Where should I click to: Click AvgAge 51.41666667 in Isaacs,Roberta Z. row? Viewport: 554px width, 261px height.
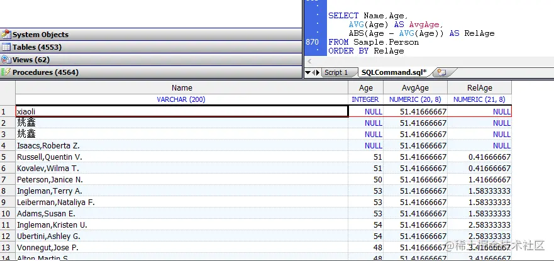(416, 145)
